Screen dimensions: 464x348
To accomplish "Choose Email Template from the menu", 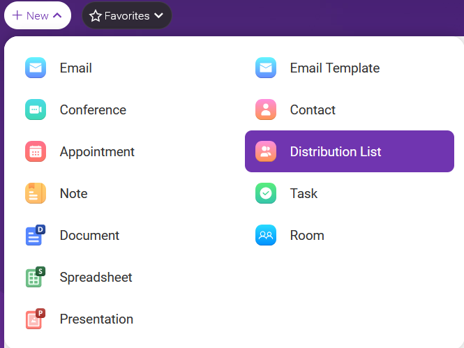I will point(335,68).
